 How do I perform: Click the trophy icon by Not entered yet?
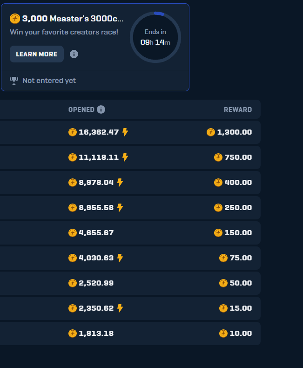[x=14, y=81]
